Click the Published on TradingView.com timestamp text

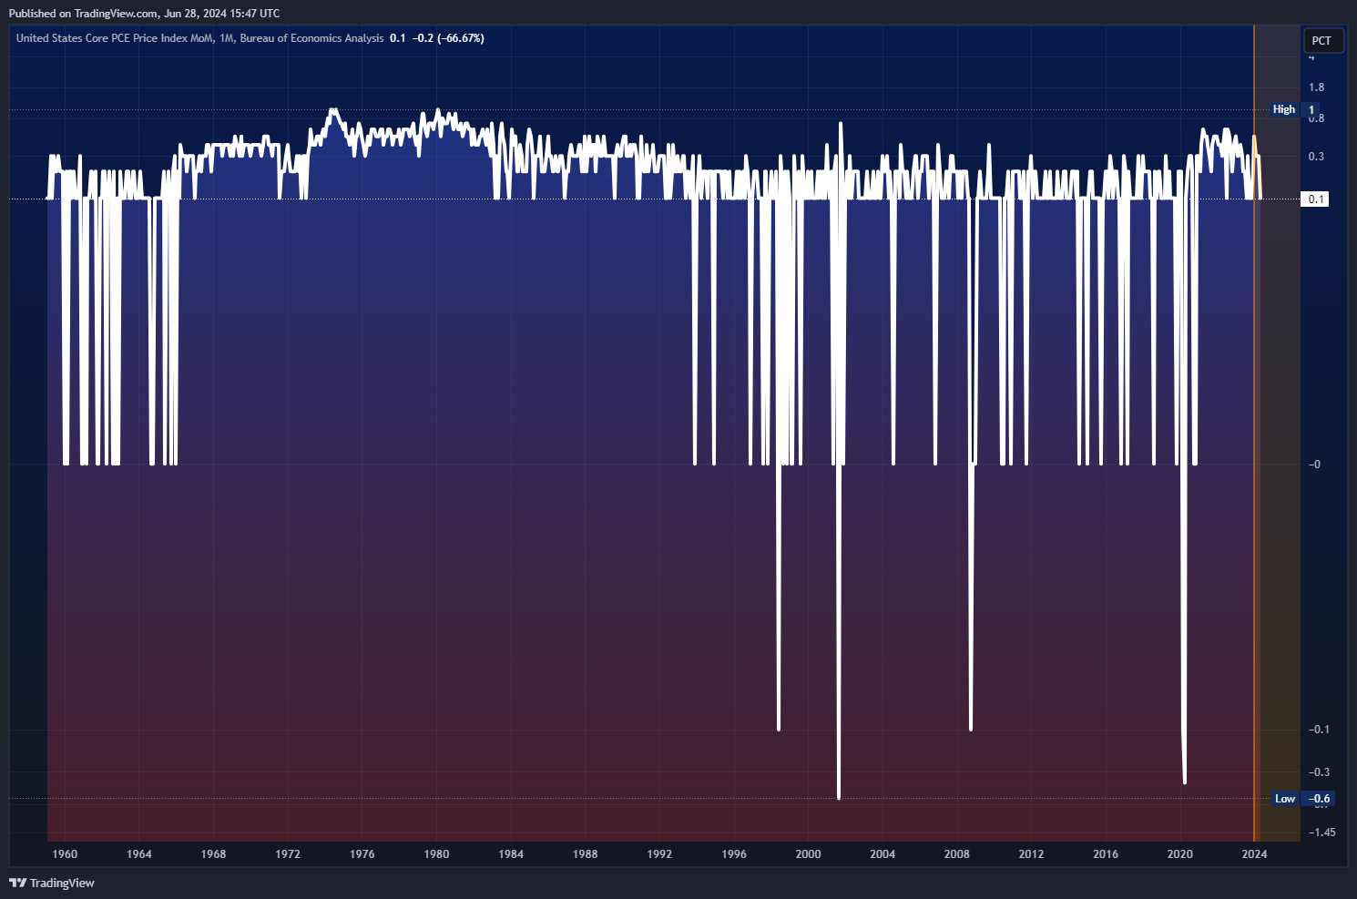pos(144,14)
